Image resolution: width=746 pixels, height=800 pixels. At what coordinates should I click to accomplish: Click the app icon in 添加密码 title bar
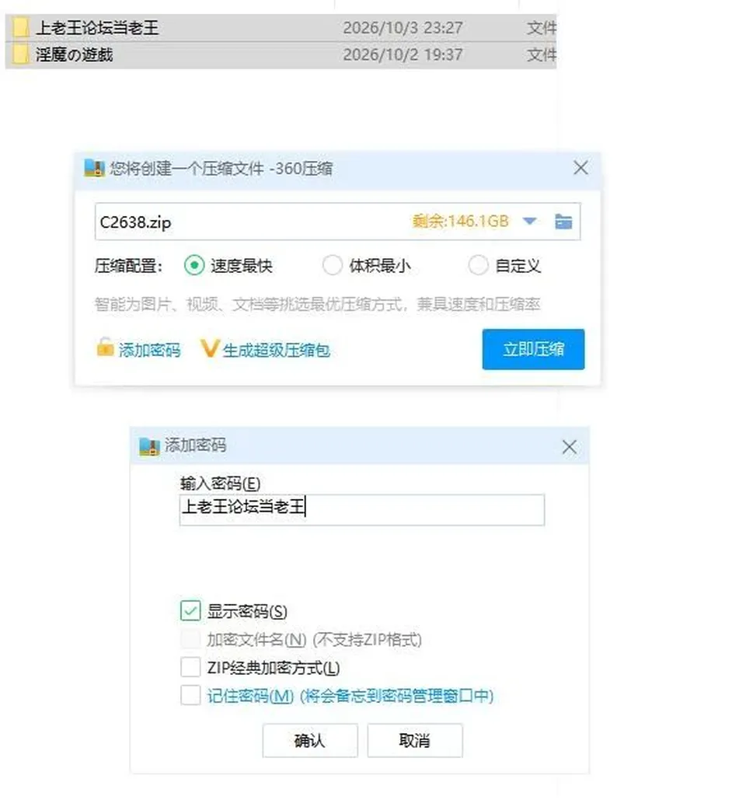(149, 446)
